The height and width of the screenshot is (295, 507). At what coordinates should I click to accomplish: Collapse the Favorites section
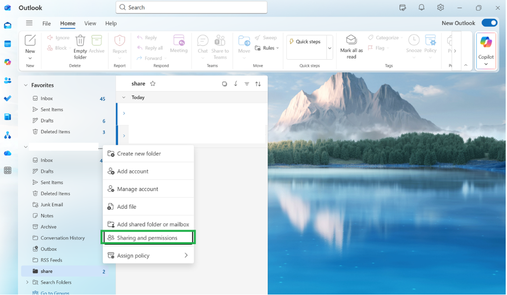26,85
